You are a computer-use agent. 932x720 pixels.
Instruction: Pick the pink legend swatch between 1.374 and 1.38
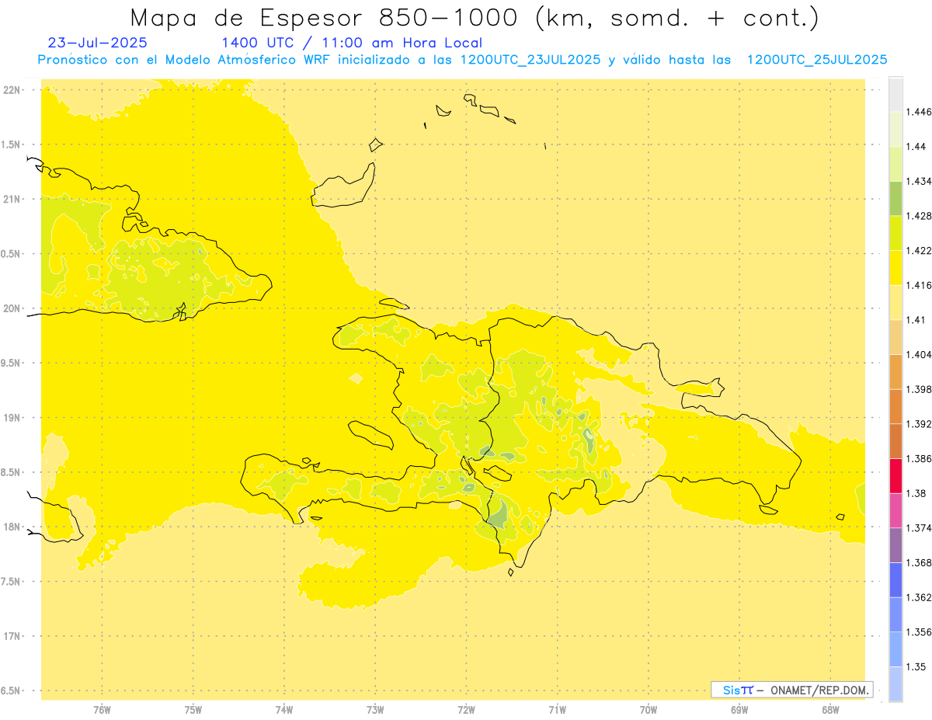(x=895, y=510)
